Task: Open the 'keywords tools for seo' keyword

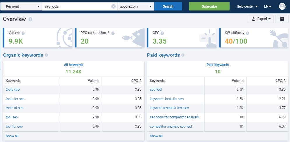Action: click(x=167, y=99)
